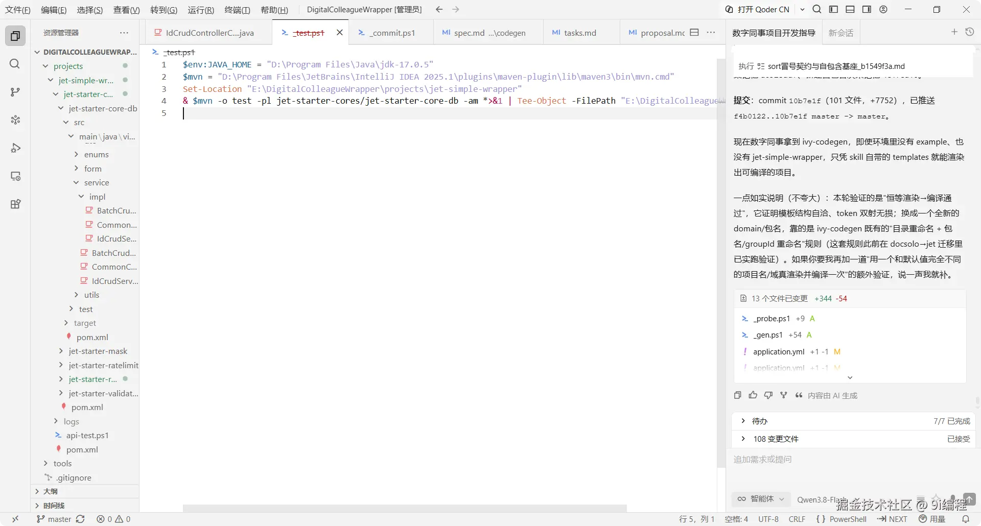Give thumbs down to AI response

(x=768, y=395)
